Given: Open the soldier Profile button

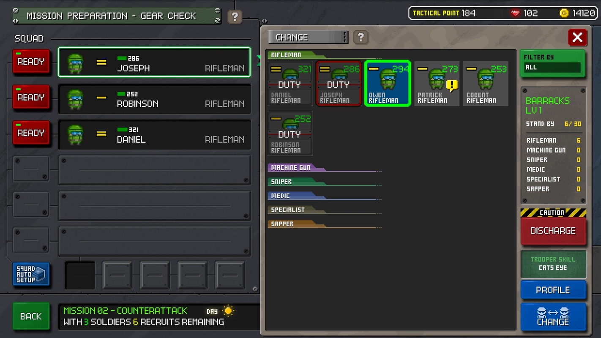Looking at the screenshot, I should click(553, 290).
